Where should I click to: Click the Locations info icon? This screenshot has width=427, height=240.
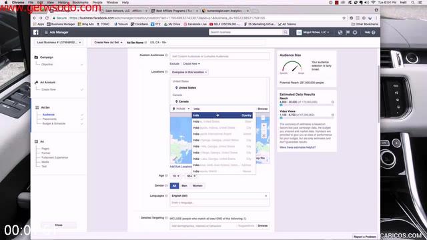(x=166, y=72)
